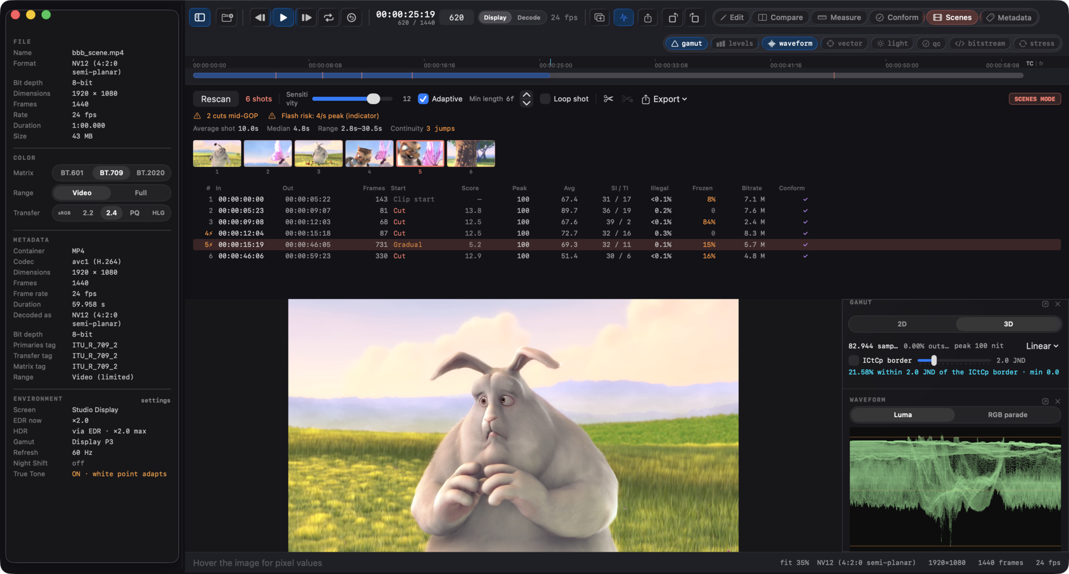Select the sRGB transfer option
1069x574 pixels.
point(65,213)
